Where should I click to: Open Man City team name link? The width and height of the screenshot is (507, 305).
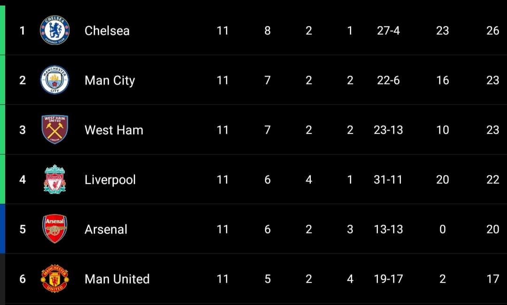coord(109,81)
